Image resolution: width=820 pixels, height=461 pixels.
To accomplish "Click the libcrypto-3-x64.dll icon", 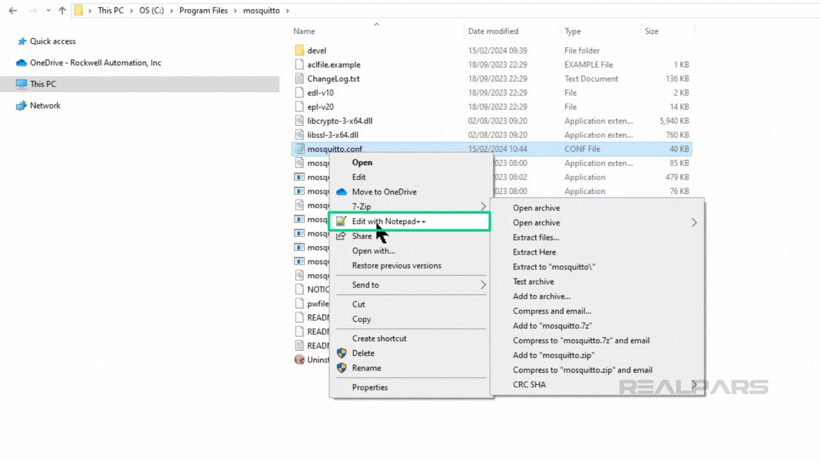I will pyautogui.click(x=299, y=121).
